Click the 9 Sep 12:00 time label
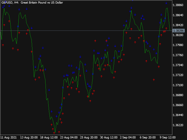Image resolution: width=187 pixels, height=140 pixels. [168, 138]
